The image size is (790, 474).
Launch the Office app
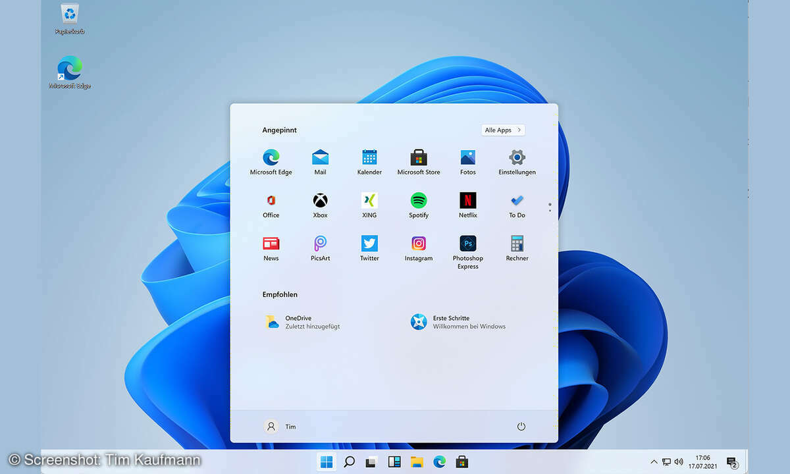pyautogui.click(x=271, y=205)
